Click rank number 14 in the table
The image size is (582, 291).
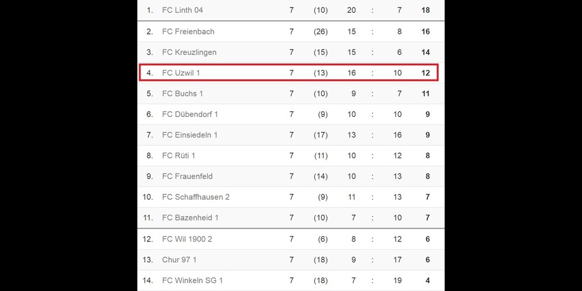pos(148,281)
